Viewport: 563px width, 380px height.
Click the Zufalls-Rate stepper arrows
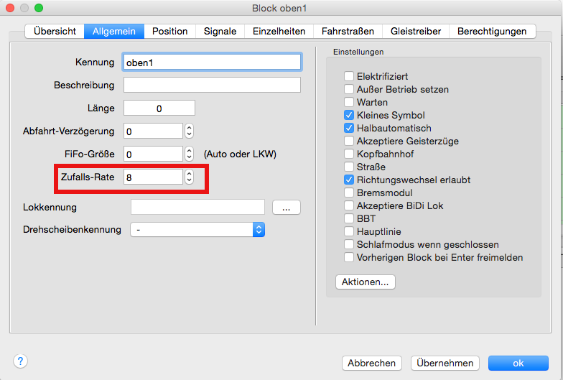coord(189,177)
